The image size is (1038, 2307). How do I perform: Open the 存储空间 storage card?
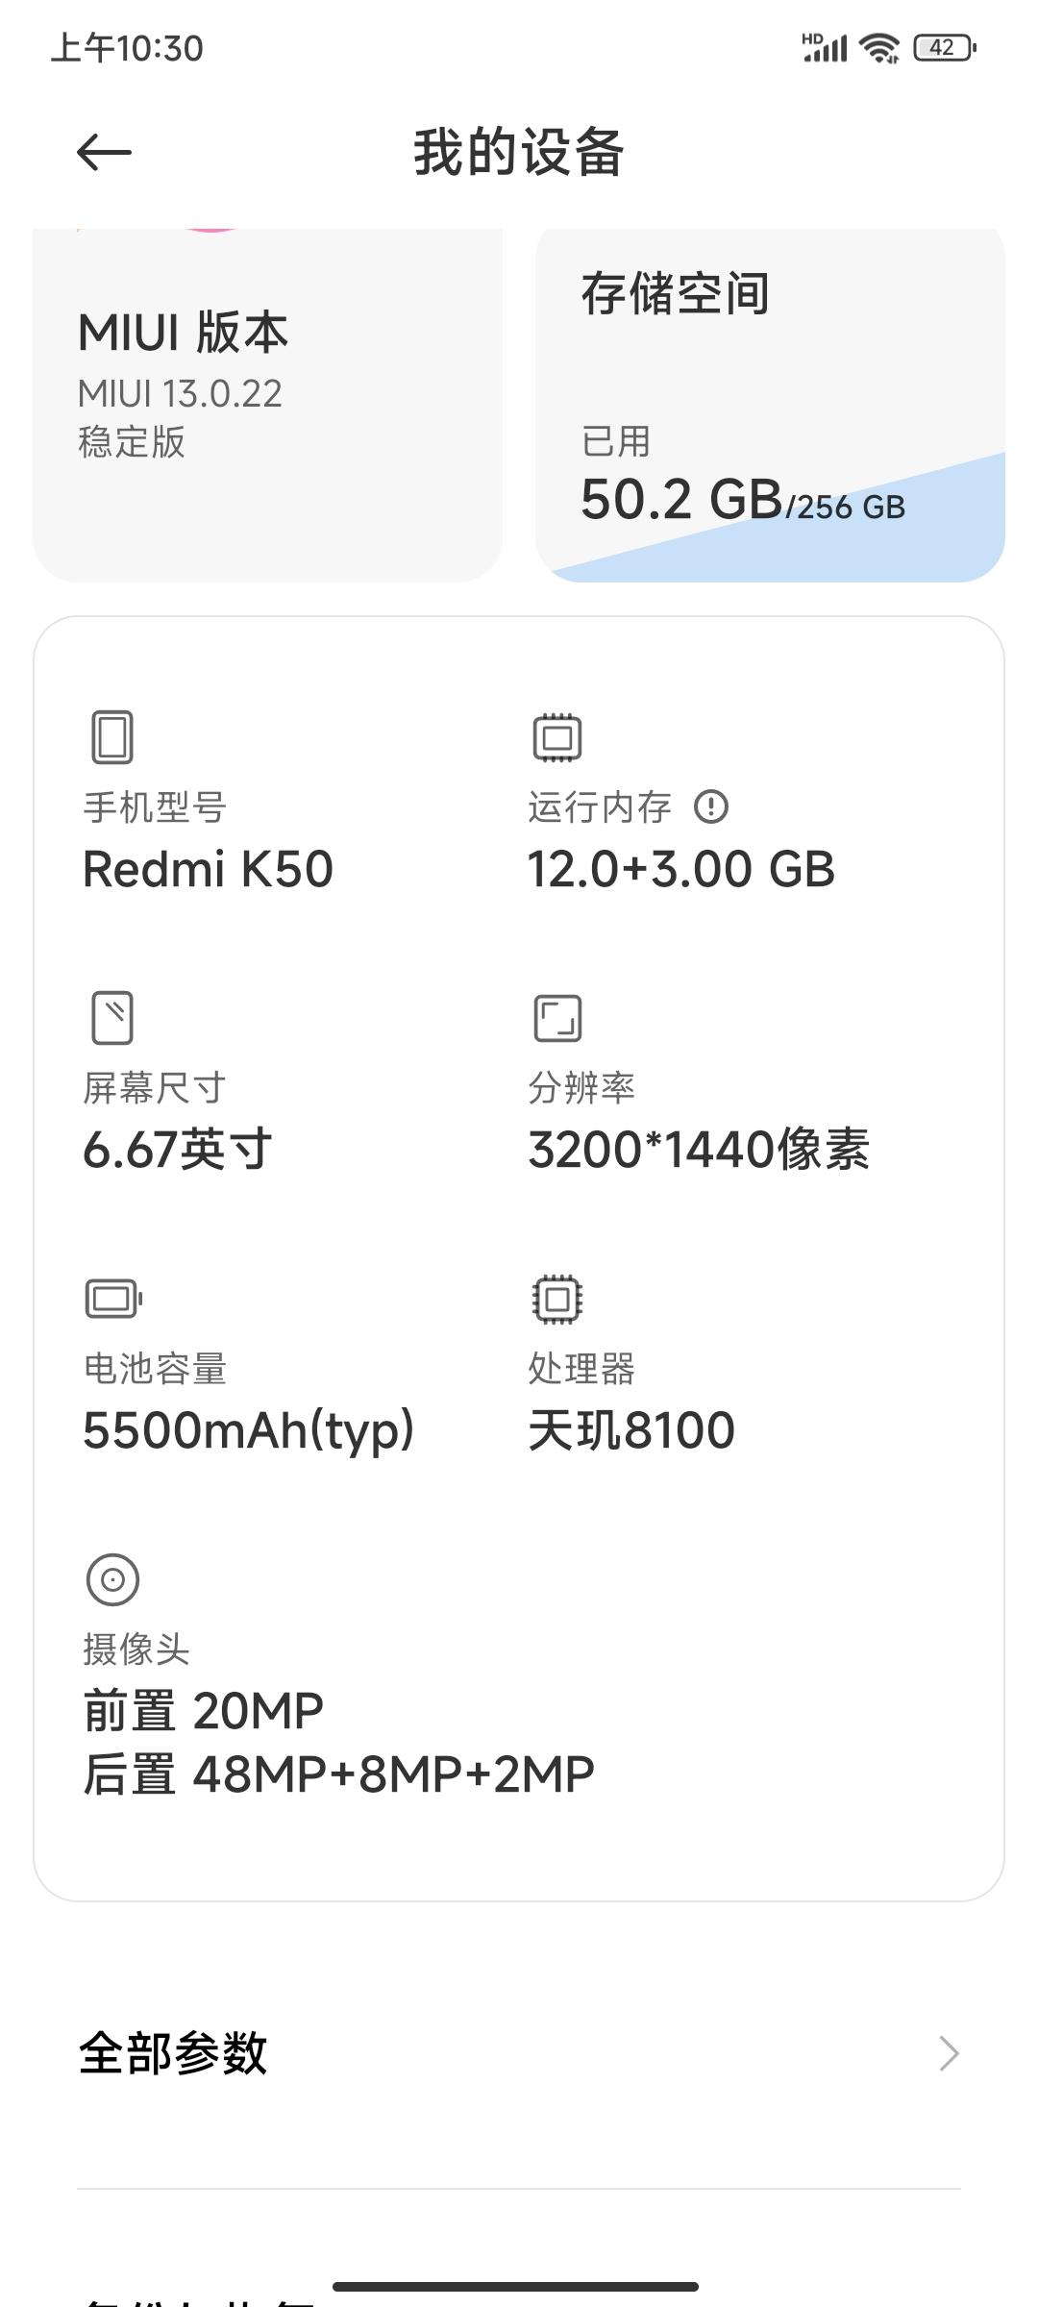[770, 405]
